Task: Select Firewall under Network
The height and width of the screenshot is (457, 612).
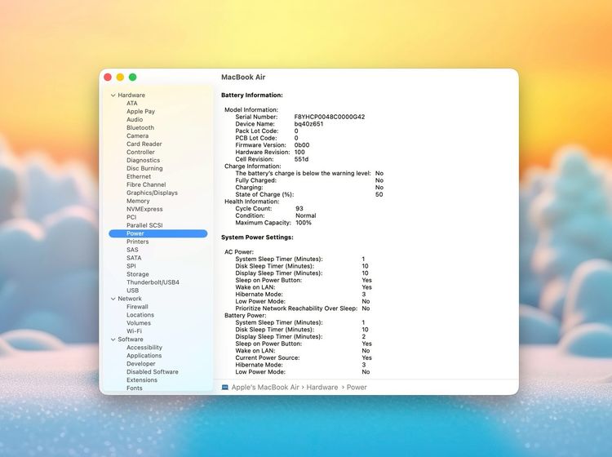Action: click(x=137, y=307)
